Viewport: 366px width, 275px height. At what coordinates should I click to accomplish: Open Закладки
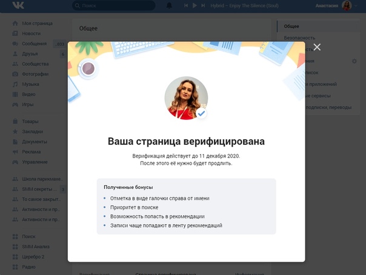click(x=33, y=131)
